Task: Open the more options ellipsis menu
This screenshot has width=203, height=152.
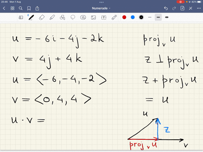Action: [199, 8]
